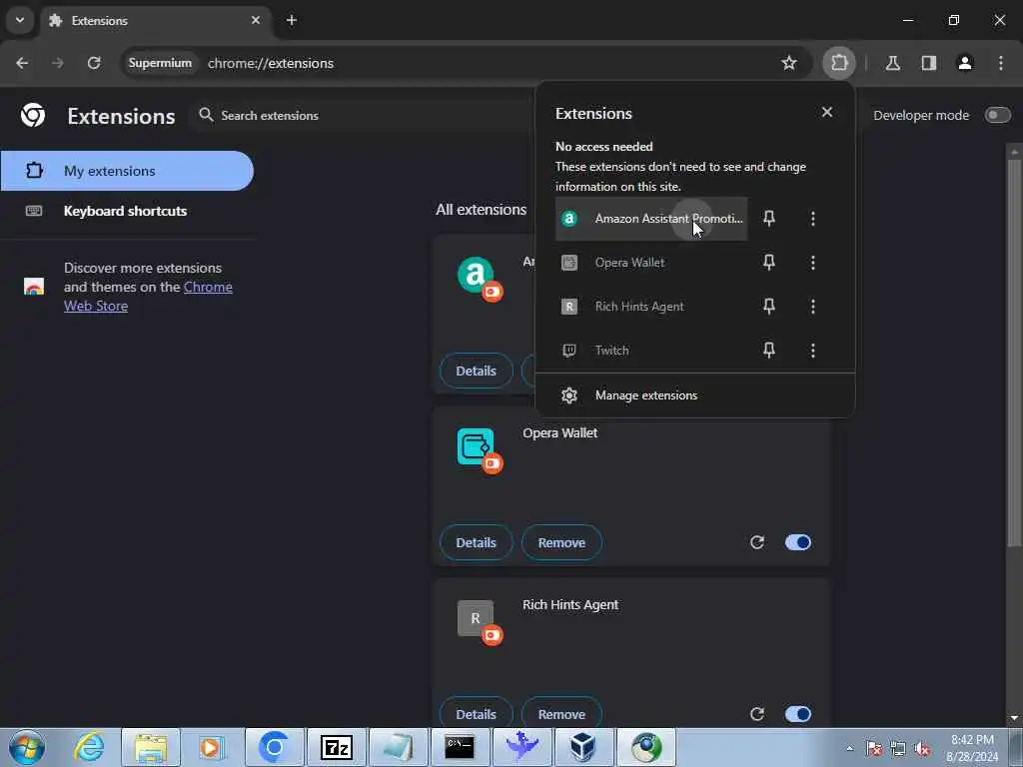Screen dimensions: 1023x767
Task: Open Keyboard shortcuts section
Action: (127, 211)
